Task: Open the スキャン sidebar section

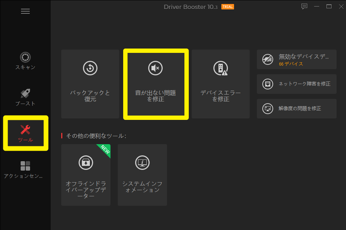Action: [x=25, y=61]
